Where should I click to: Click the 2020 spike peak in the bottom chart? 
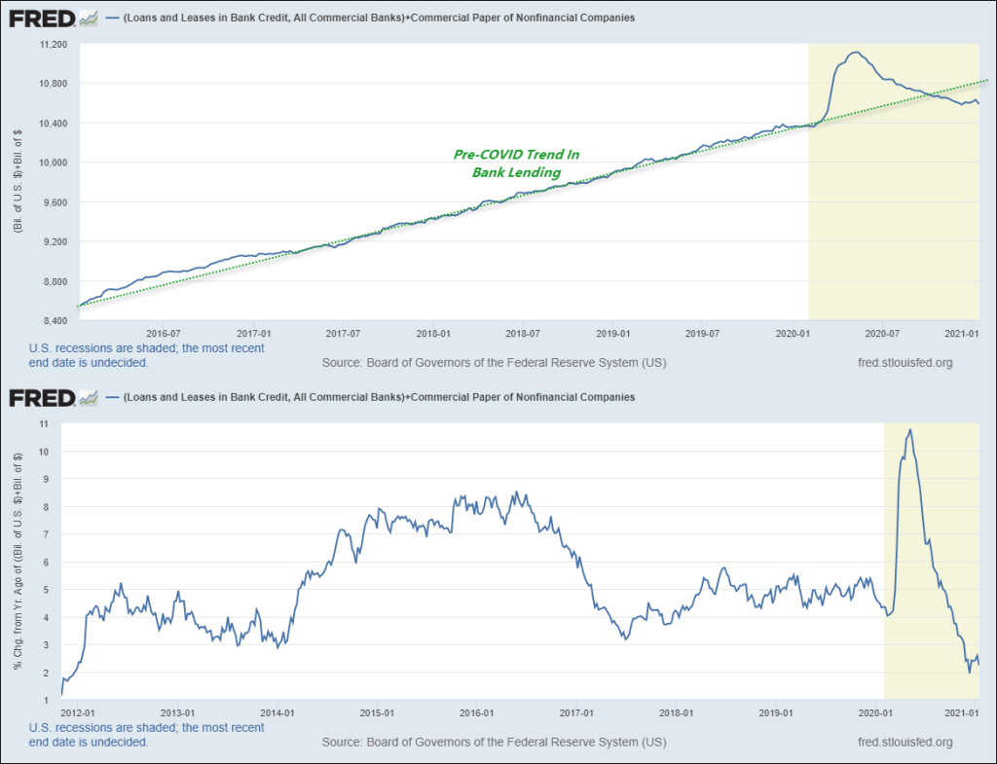click(909, 430)
